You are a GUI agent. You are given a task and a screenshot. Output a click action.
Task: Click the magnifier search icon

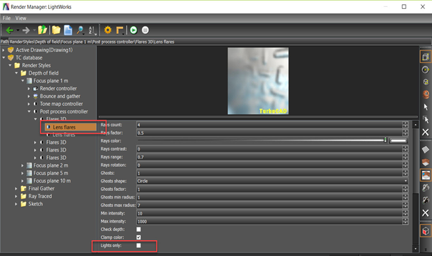(80, 30)
